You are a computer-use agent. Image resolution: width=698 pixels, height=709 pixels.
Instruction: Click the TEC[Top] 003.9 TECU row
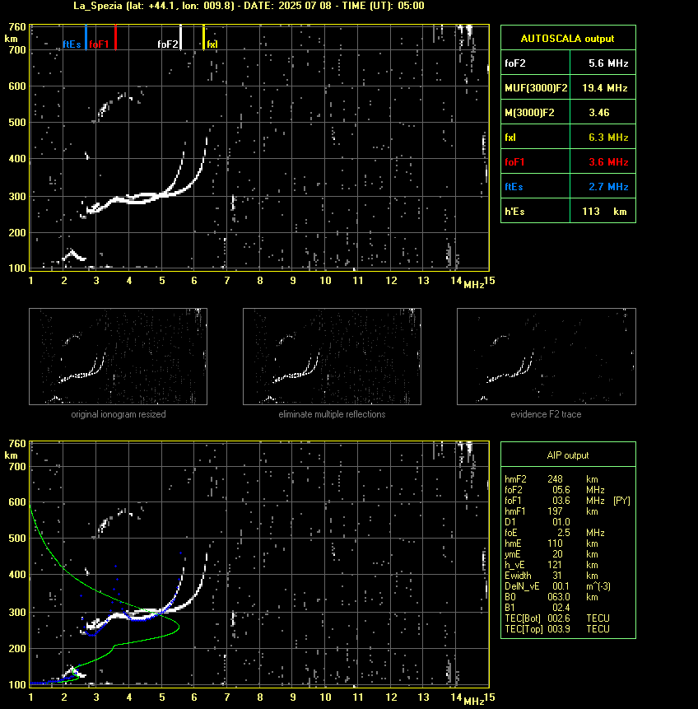pos(557,629)
